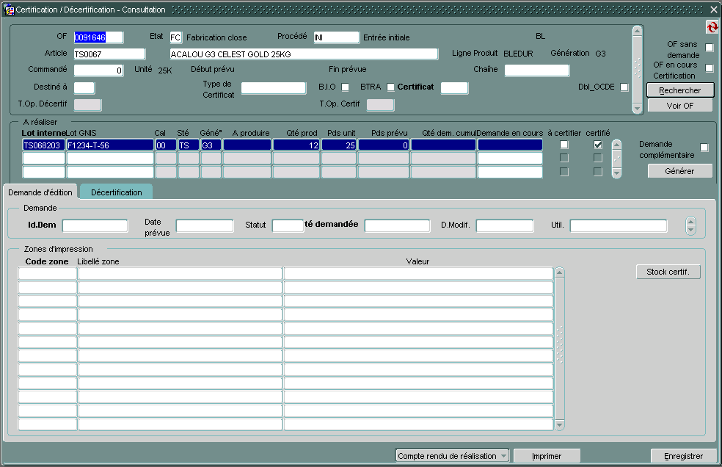This screenshot has height=467, width=722.
Task: Open the Compte rendu de réalisation dropdown
Action: 452,456
